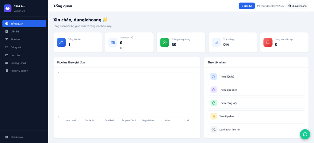This screenshot has width=314, height=143.
Task: Click the Công việc đến hạn bell icon
Action: click(268, 42)
